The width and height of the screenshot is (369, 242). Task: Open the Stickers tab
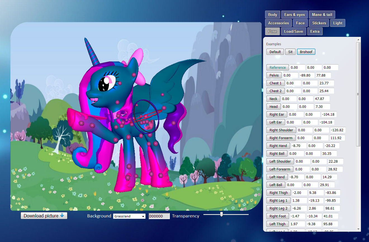(x=319, y=23)
